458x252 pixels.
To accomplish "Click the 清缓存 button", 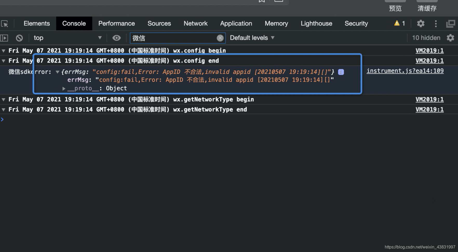I will pos(427,8).
